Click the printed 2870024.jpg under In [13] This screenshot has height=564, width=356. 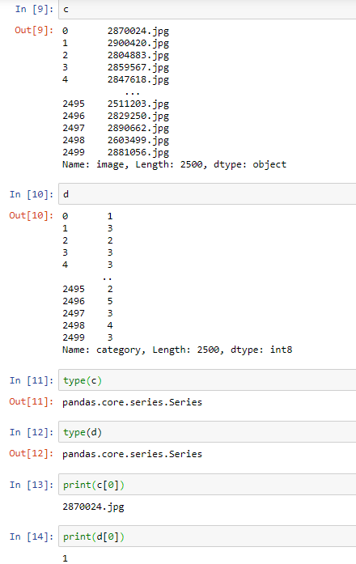pyautogui.click(x=94, y=507)
